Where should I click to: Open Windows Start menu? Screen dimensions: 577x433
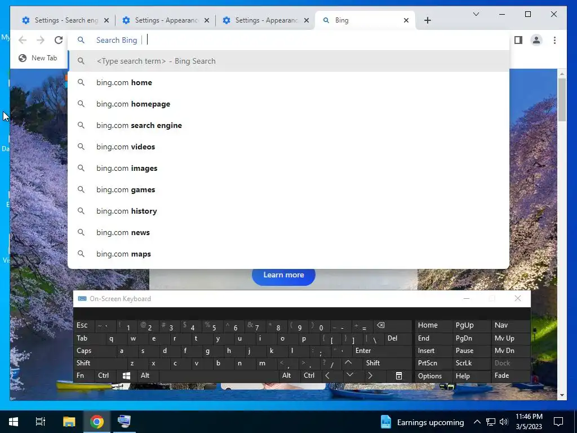pyautogui.click(x=14, y=422)
